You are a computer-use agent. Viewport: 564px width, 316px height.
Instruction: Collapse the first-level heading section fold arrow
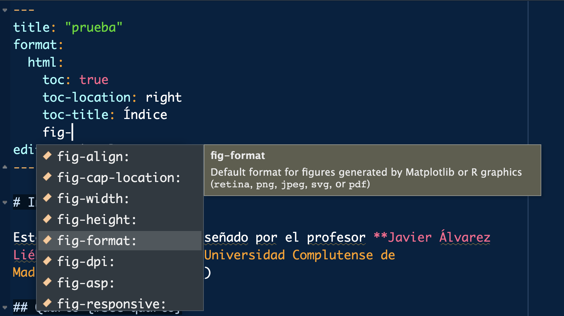pyautogui.click(x=5, y=202)
